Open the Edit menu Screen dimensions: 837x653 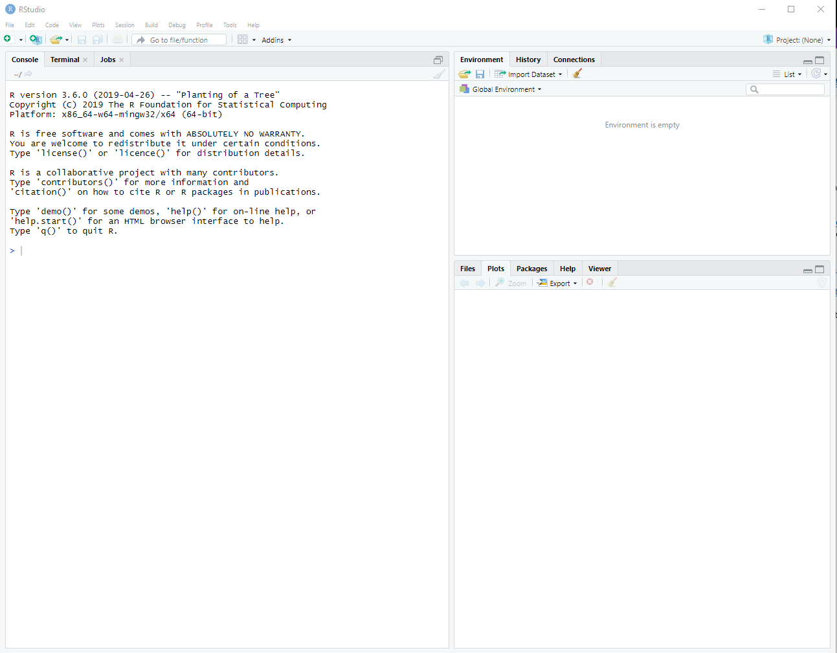click(30, 25)
